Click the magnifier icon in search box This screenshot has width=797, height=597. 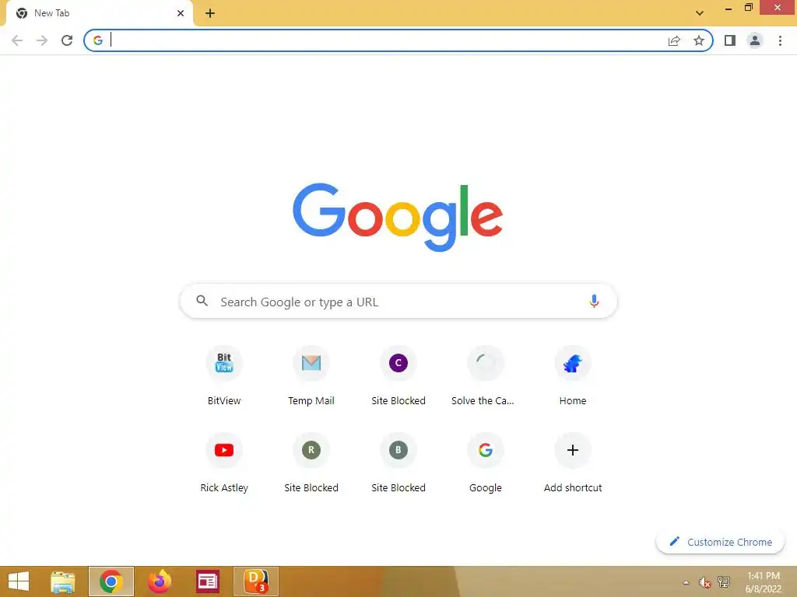(x=202, y=301)
